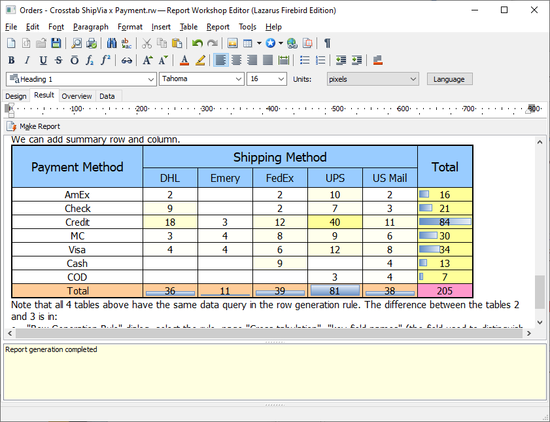Expand the Units pixels dropdown

point(413,79)
